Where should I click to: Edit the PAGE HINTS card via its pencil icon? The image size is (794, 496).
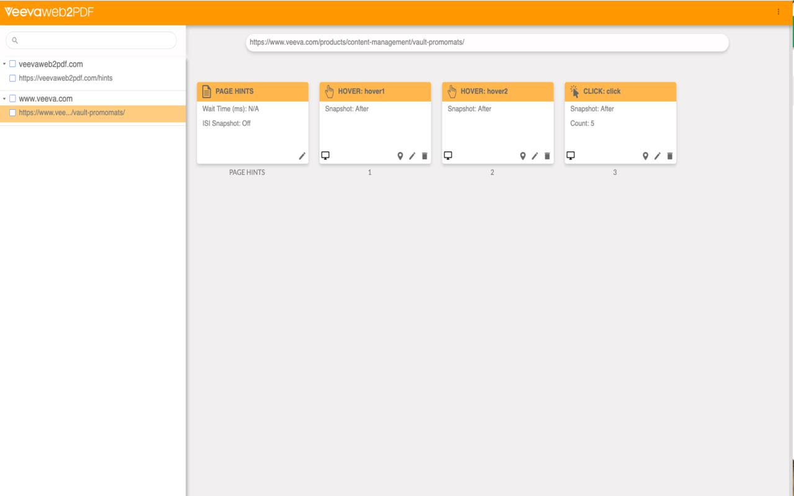pyautogui.click(x=302, y=156)
